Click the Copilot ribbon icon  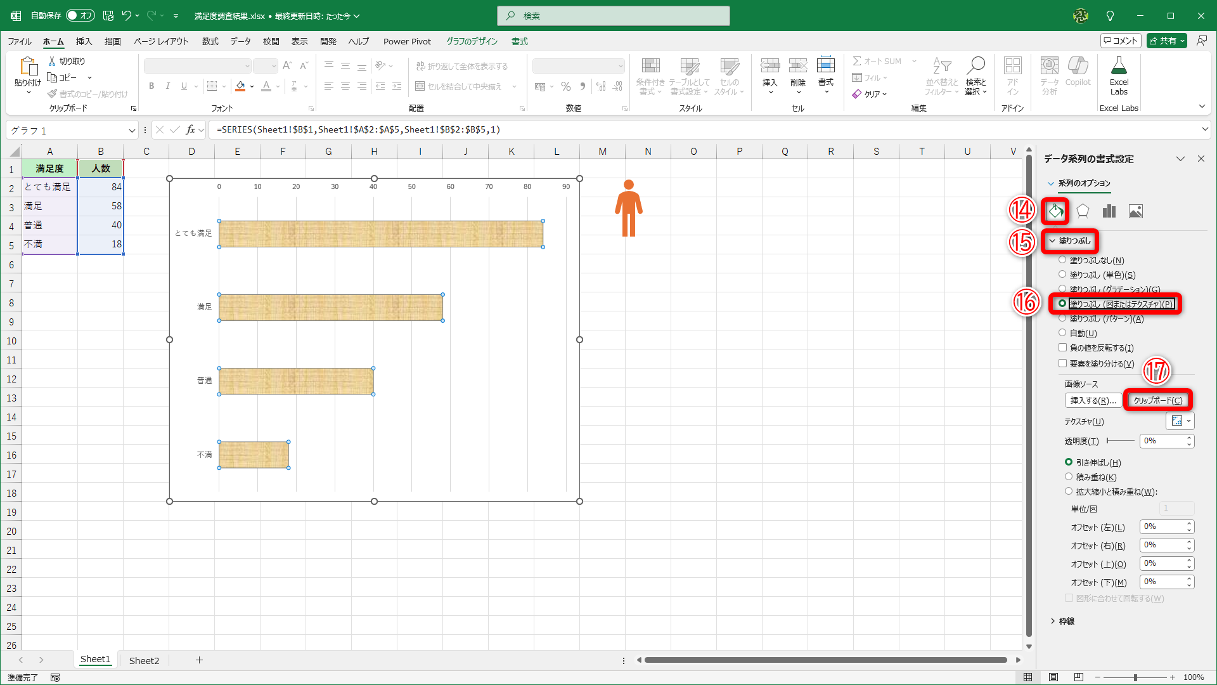(x=1078, y=66)
